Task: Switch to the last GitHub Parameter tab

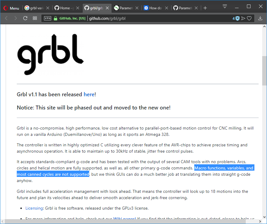Action: [x=183, y=8]
